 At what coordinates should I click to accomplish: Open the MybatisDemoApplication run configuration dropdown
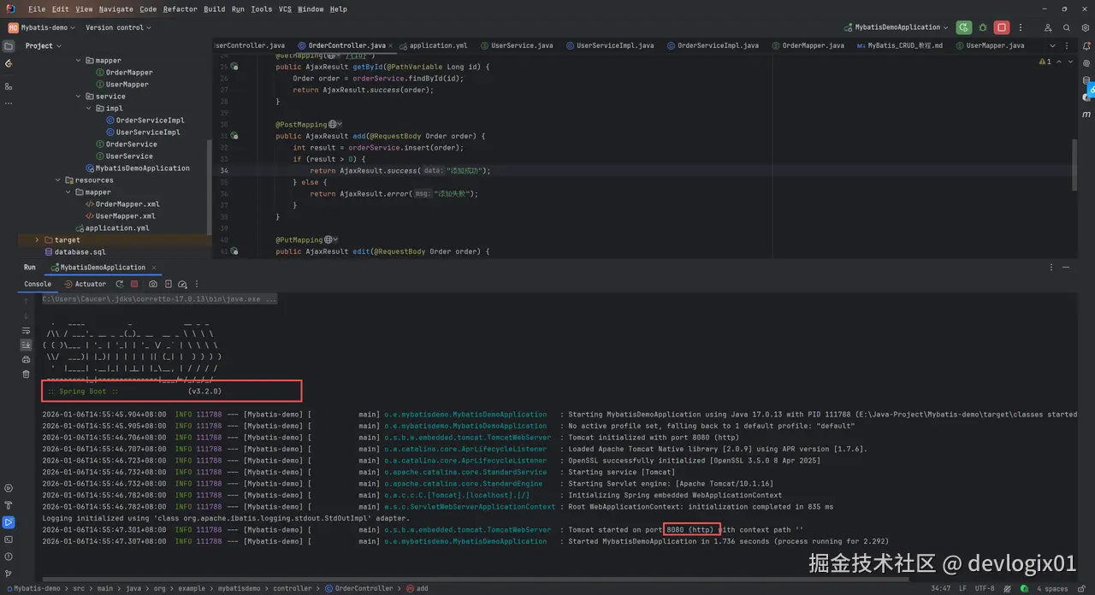897,27
